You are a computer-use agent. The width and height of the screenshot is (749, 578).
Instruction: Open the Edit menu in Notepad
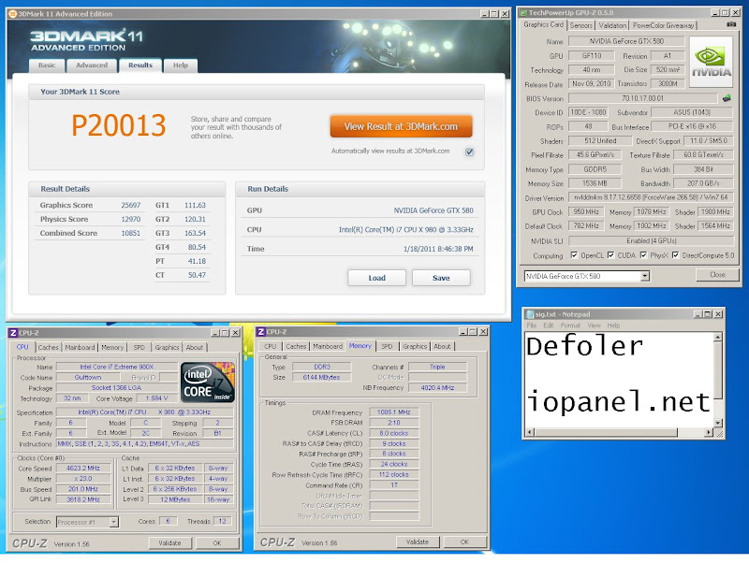[548, 325]
